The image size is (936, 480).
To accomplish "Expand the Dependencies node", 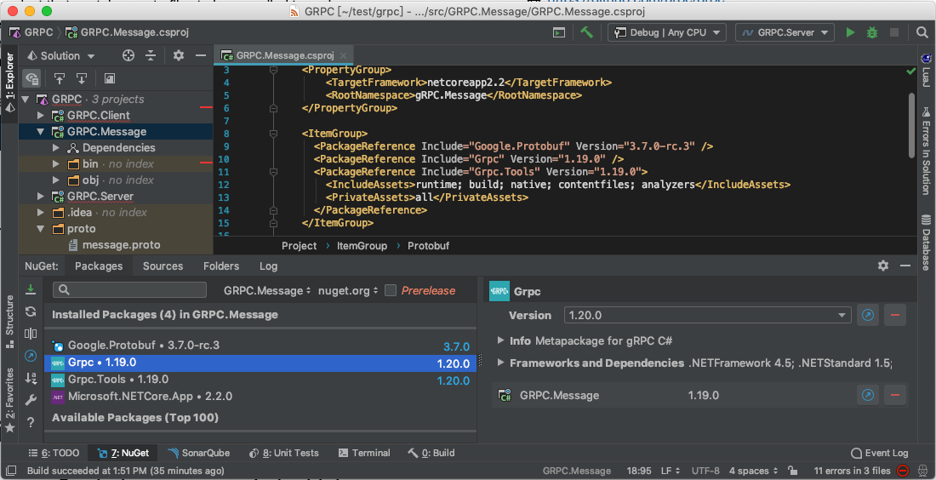I will 55,147.
